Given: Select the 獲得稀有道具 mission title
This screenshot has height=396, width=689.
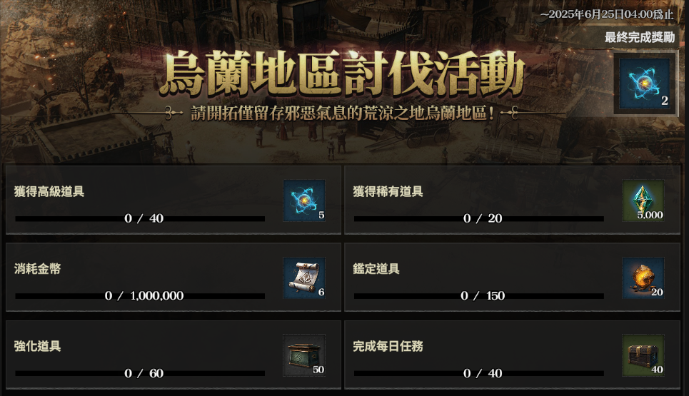Looking at the screenshot, I should click(x=388, y=191).
